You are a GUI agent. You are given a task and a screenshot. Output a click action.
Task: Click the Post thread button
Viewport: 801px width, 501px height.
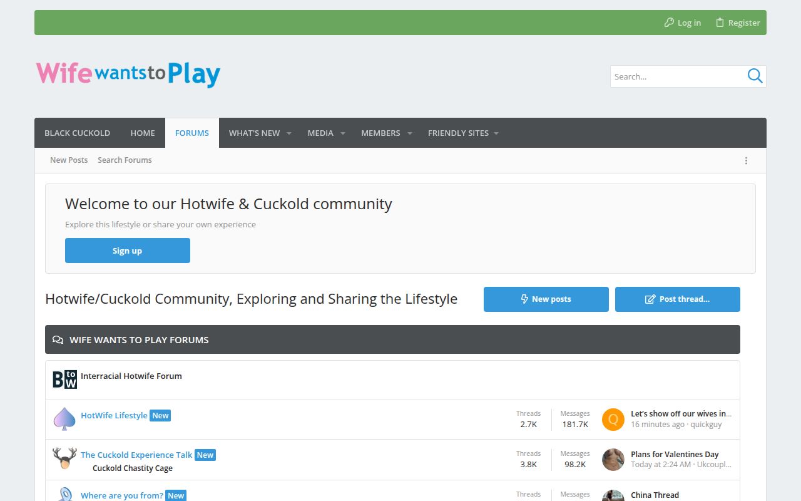(677, 299)
